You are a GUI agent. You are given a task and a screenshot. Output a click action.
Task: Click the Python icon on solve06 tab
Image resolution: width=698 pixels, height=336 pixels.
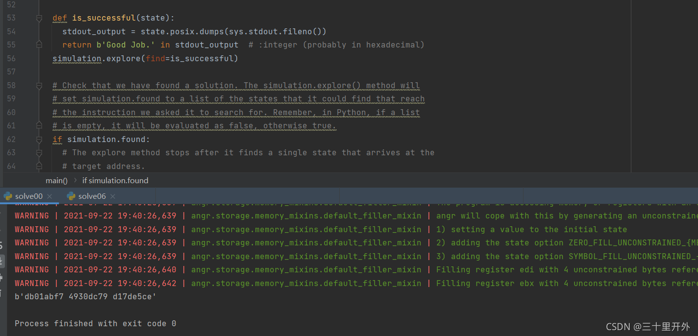coord(72,196)
